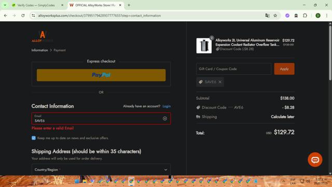Click the $138.00 subtotal value
Screen dimensions: 332x187
coord(287,98)
